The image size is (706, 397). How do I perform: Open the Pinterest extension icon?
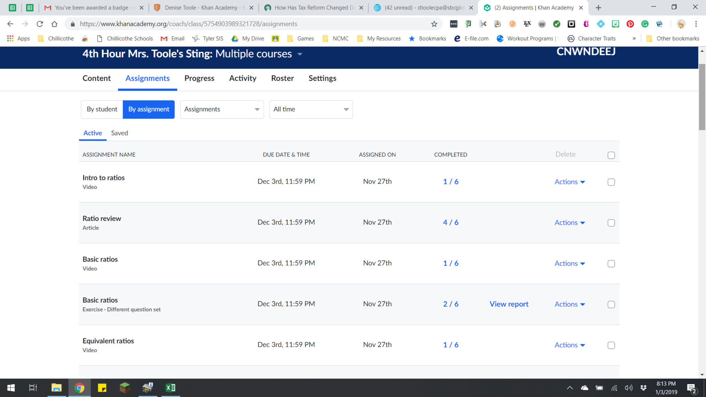tap(630, 24)
